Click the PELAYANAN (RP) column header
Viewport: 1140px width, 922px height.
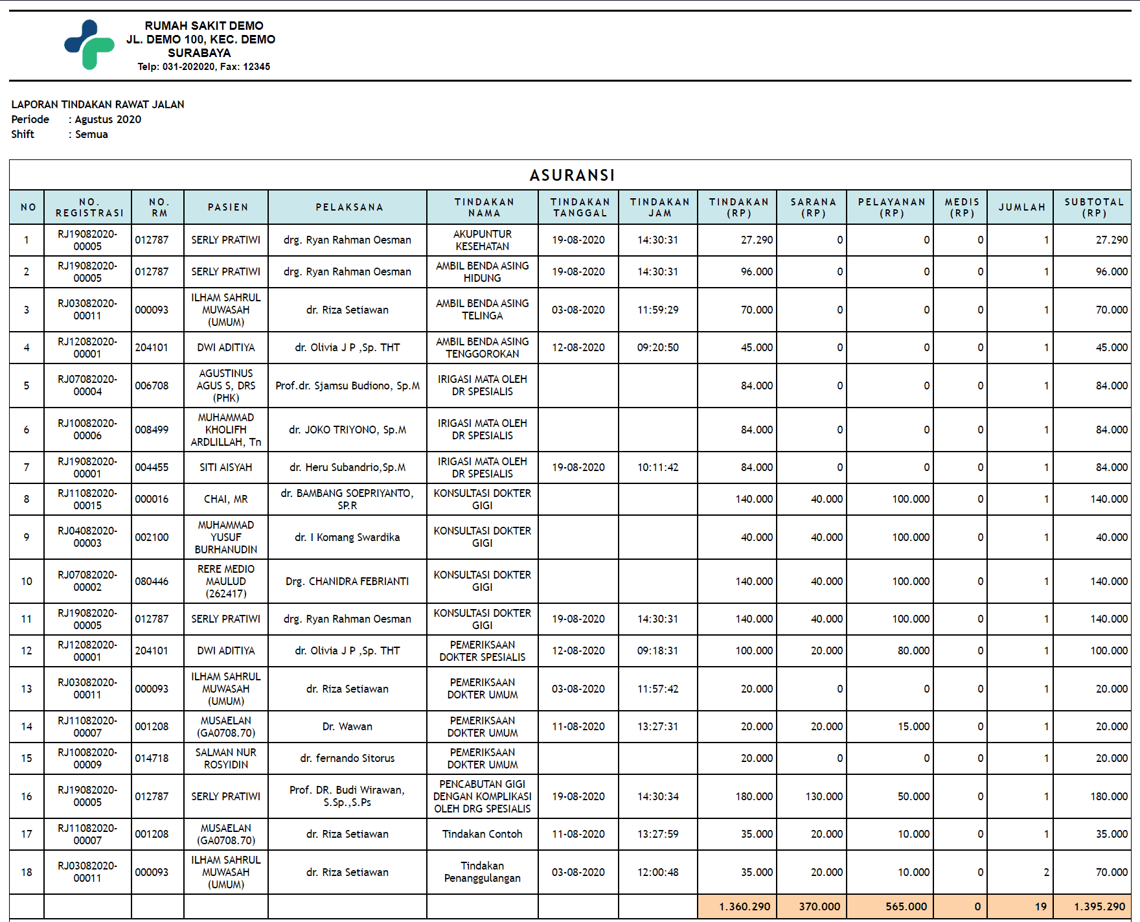click(x=891, y=207)
